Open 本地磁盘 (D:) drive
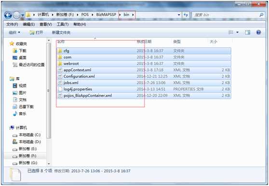Viewport: 269px width, 186px height. coord(30,142)
